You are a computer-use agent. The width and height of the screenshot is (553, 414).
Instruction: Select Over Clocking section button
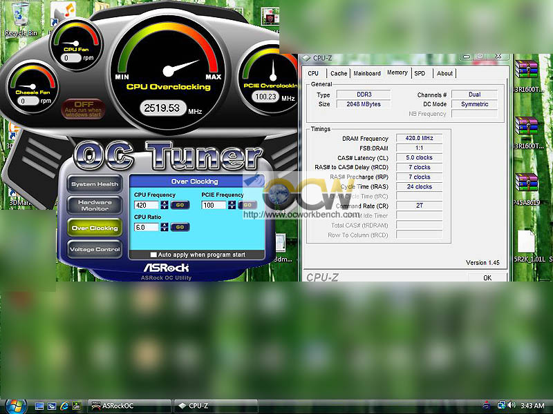coord(95,228)
